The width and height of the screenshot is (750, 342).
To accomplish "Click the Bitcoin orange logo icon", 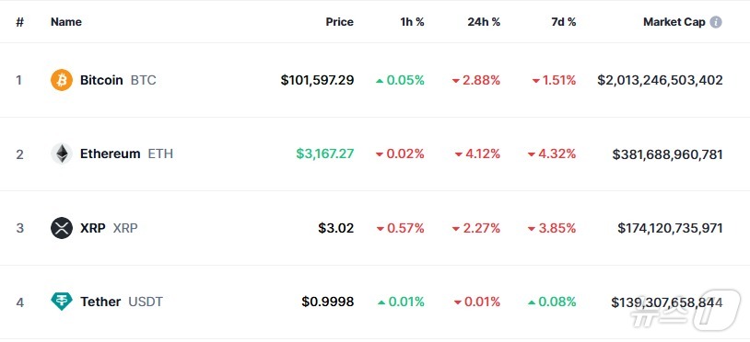I will pos(62,80).
